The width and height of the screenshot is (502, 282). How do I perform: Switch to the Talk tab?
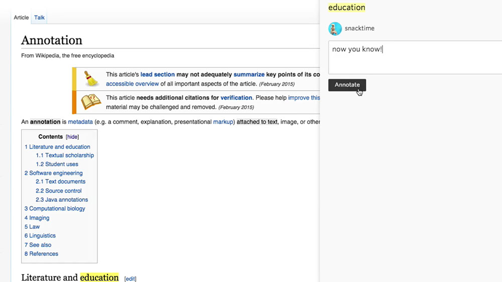(39, 18)
